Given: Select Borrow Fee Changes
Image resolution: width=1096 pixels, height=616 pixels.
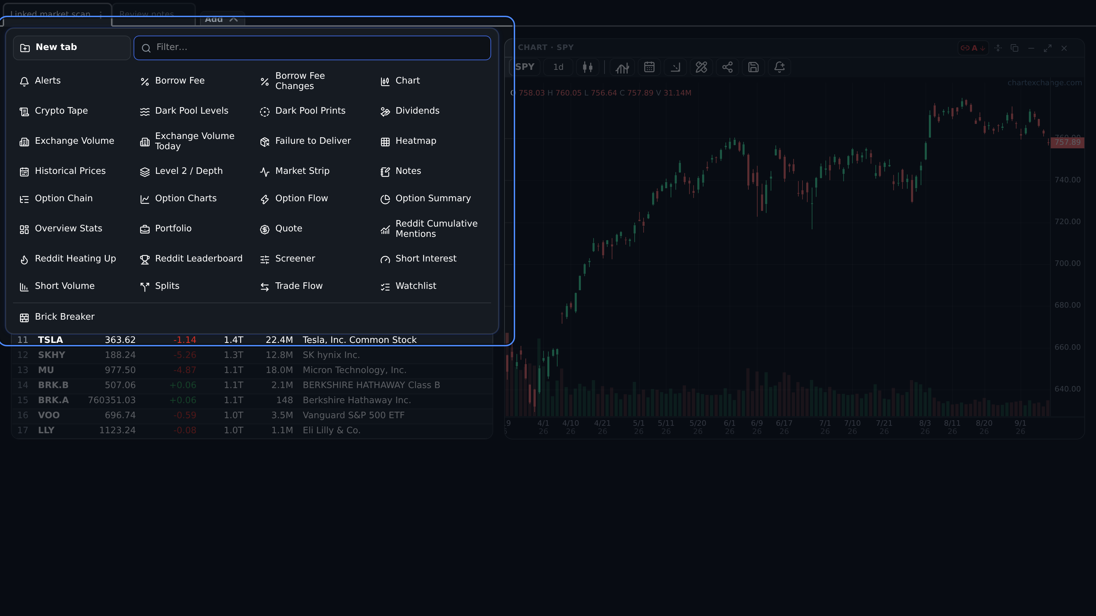Looking at the screenshot, I should (293, 81).
